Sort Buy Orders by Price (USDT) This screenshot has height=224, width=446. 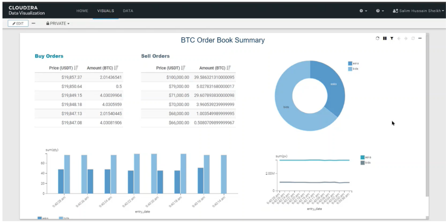76,68
